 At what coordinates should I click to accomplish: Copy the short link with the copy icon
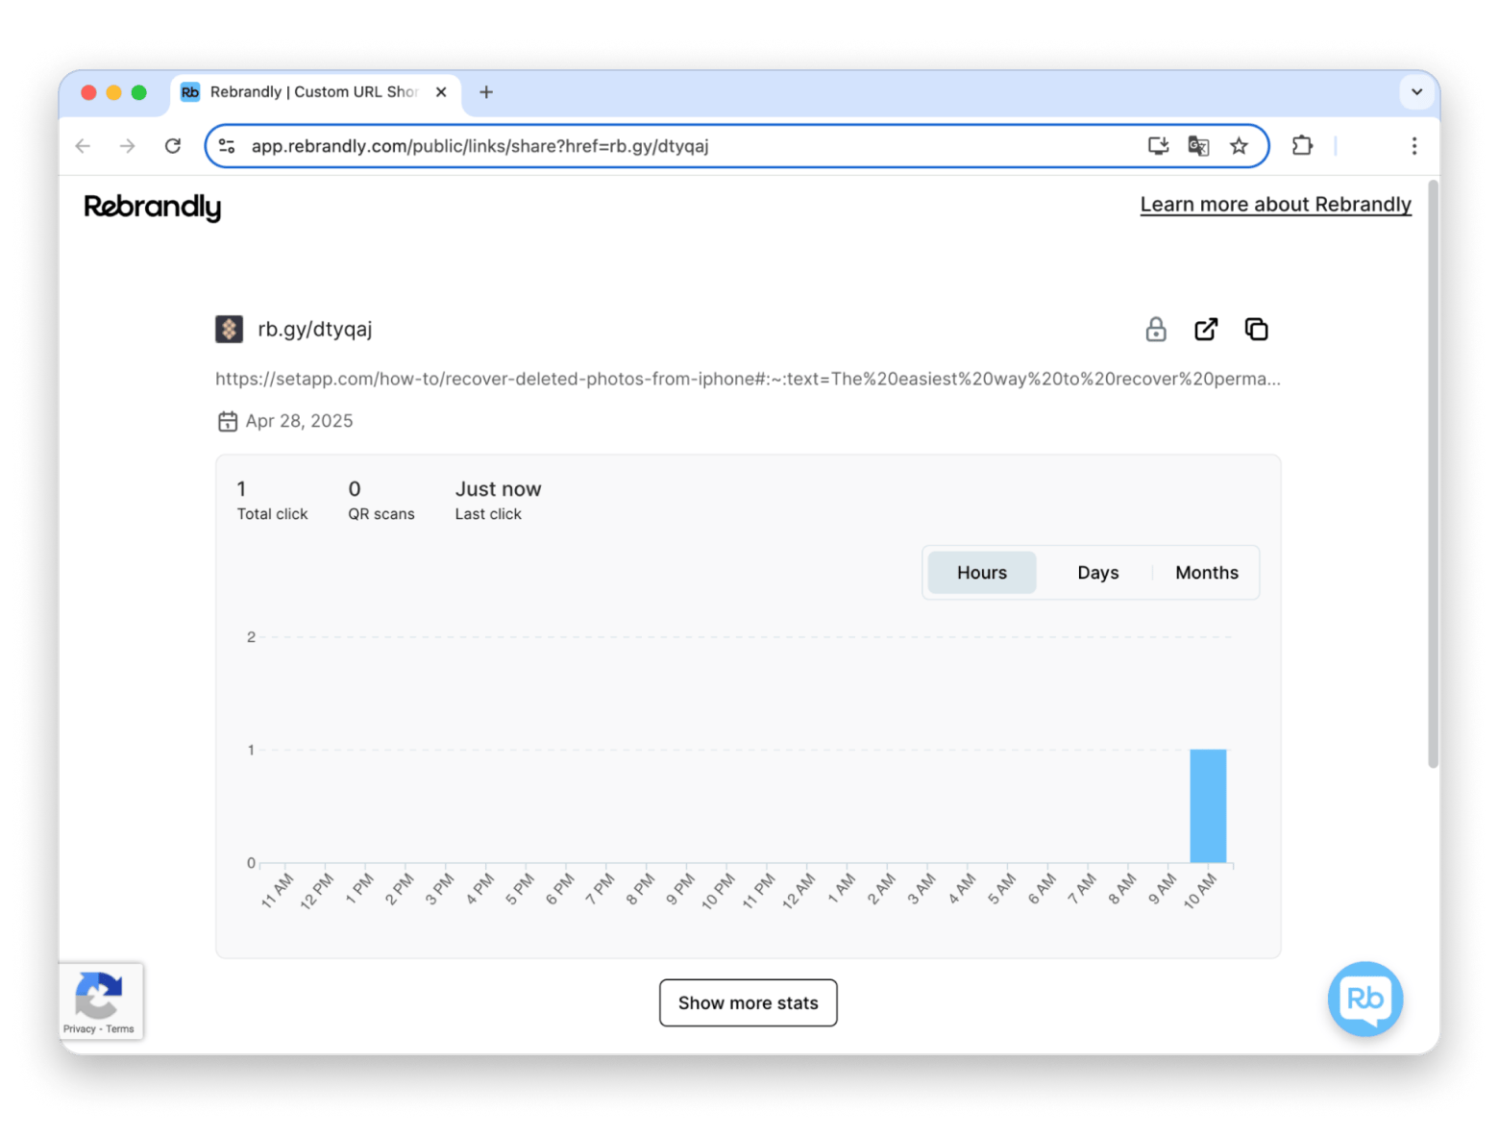(x=1256, y=330)
